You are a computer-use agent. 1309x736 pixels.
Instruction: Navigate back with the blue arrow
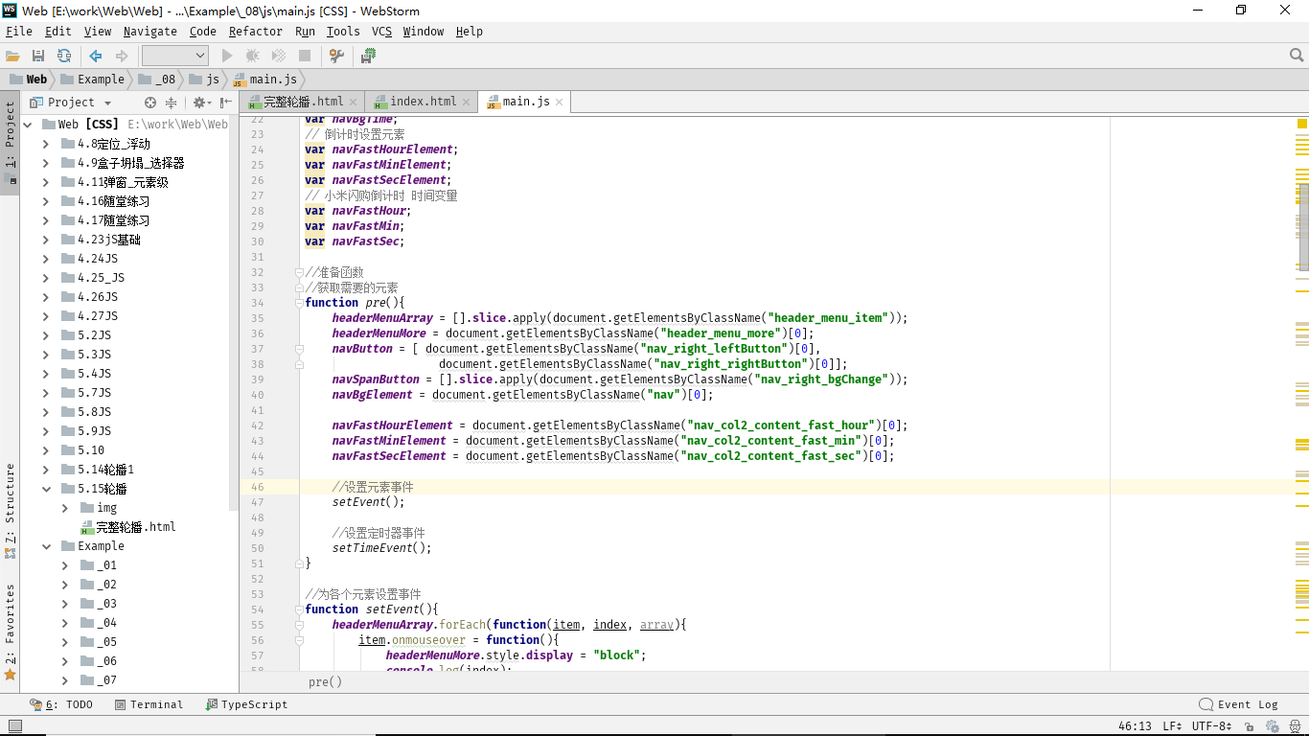tap(96, 57)
